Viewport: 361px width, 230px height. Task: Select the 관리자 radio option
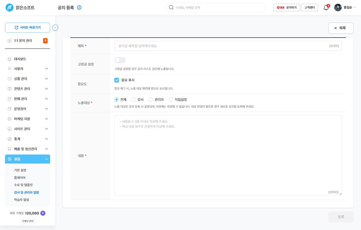pos(151,100)
